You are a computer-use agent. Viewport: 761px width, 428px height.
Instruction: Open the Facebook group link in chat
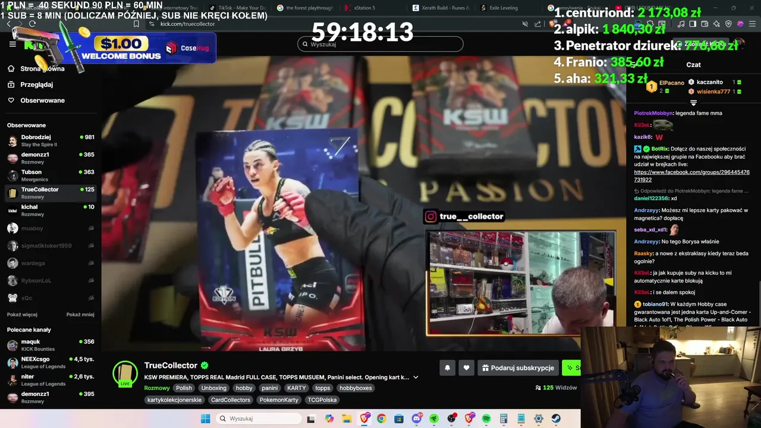(691, 176)
